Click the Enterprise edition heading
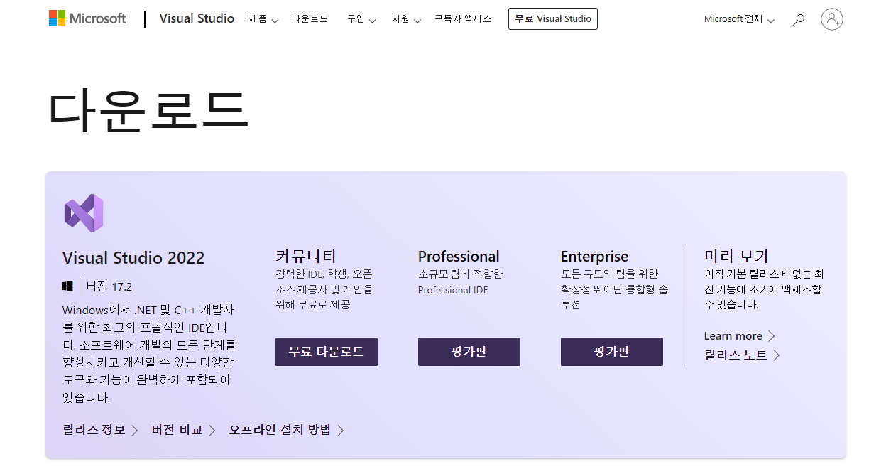The width and height of the screenshot is (891, 469). point(594,257)
